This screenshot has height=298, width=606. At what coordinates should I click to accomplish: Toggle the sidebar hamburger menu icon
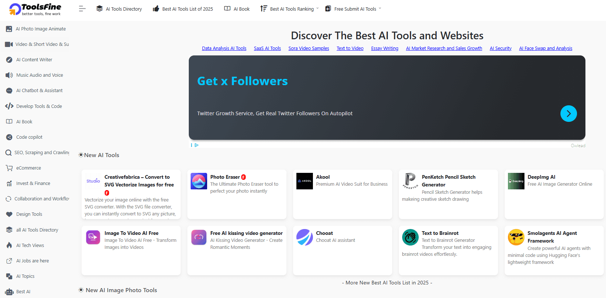[82, 9]
